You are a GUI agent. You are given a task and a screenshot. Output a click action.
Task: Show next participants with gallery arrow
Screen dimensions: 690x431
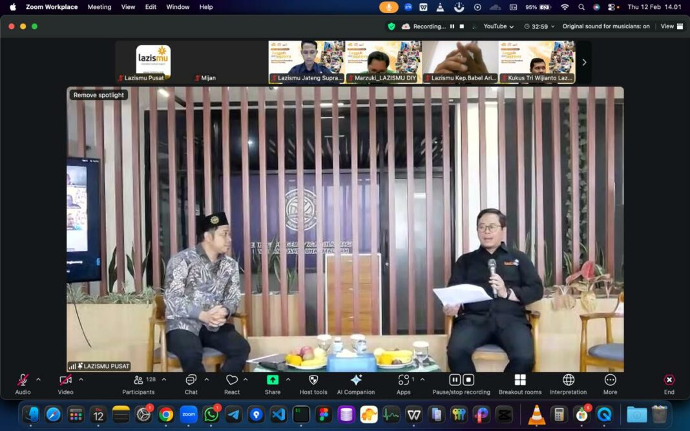pyautogui.click(x=584, y=63)
